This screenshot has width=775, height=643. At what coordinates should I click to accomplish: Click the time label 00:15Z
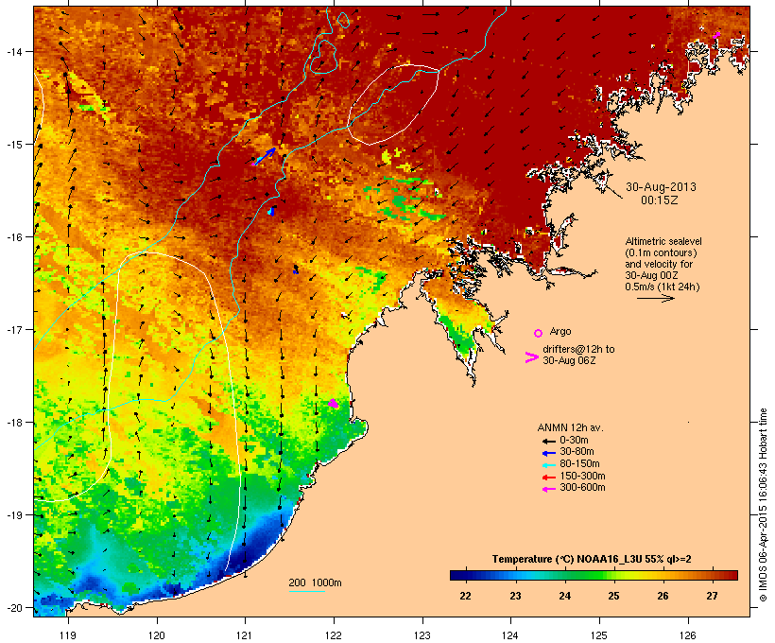[660, 200]
